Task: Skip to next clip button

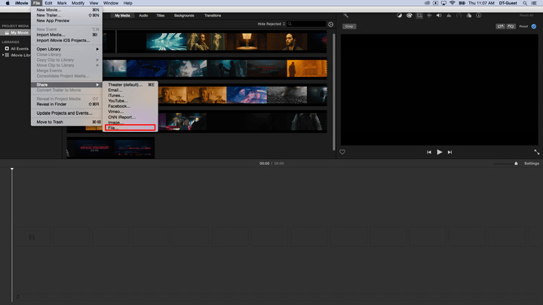Action: (x=450, y=152)
